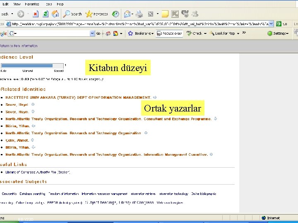Image resolution: width=298 pixels, height=223 pixels.
Task: Click Freedom of information subject link
Action: [x=63, y=194]
